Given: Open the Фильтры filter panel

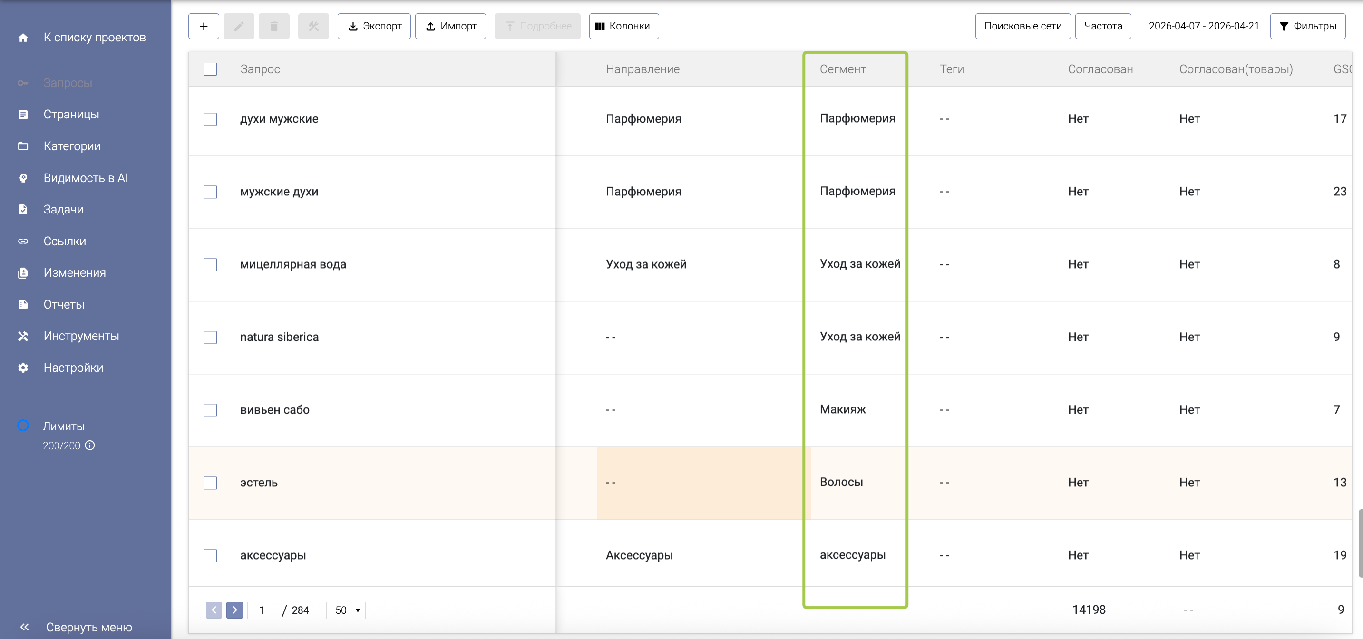Looking at the screenshot, I should (x=1307, y=26).
